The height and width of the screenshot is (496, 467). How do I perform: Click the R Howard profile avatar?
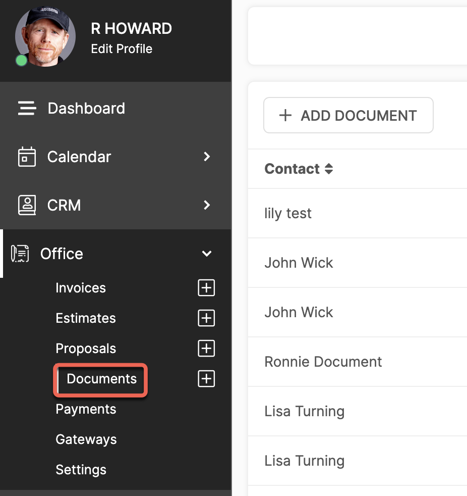pyautogui.click(x=45, y=36)
